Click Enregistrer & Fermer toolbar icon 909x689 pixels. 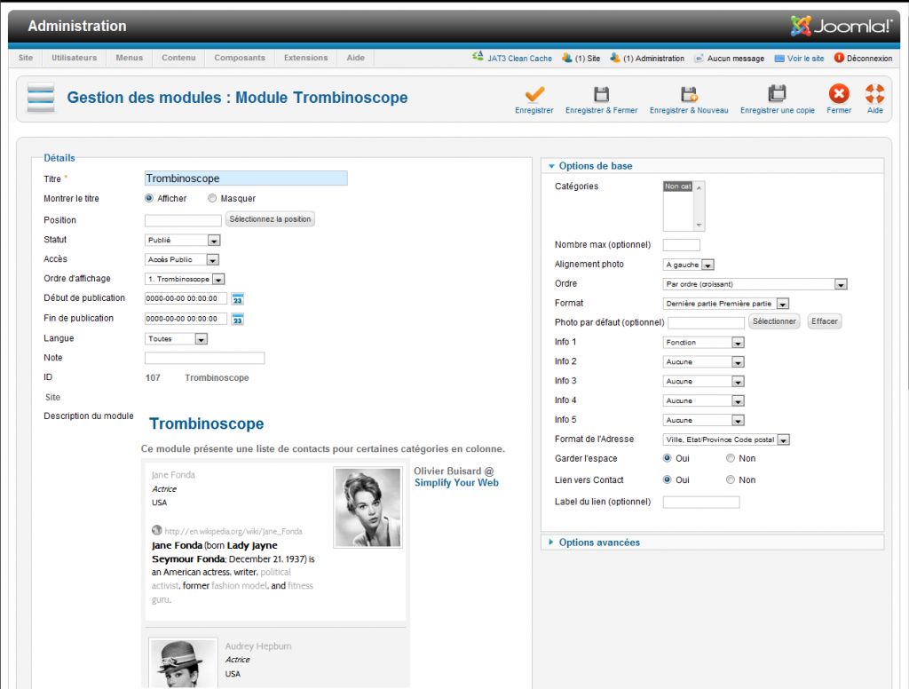601,94
